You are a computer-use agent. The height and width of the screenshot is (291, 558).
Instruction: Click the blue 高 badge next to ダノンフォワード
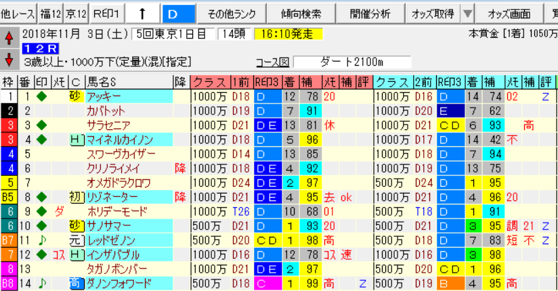77,283
